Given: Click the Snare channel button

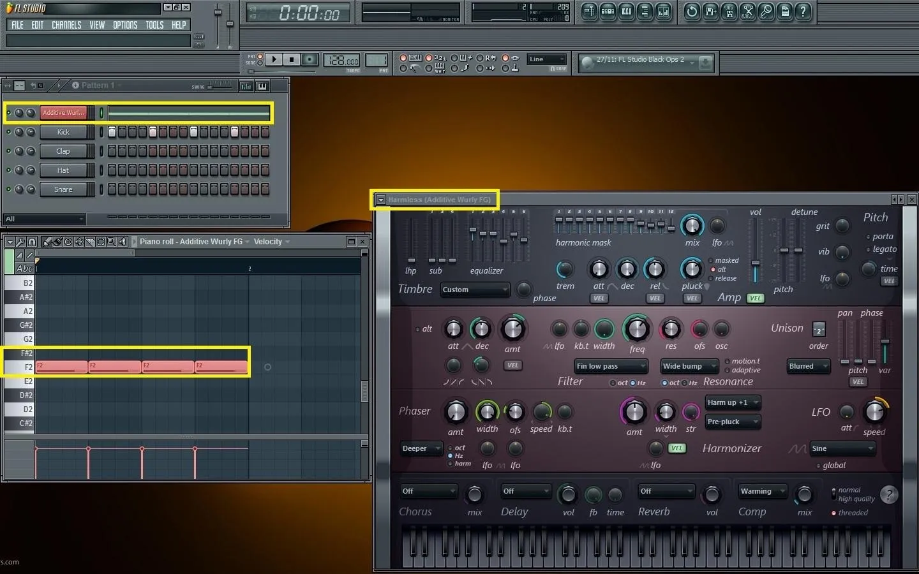Looking at the screenshot, I should pyautogui.click(x=63, y=189).
